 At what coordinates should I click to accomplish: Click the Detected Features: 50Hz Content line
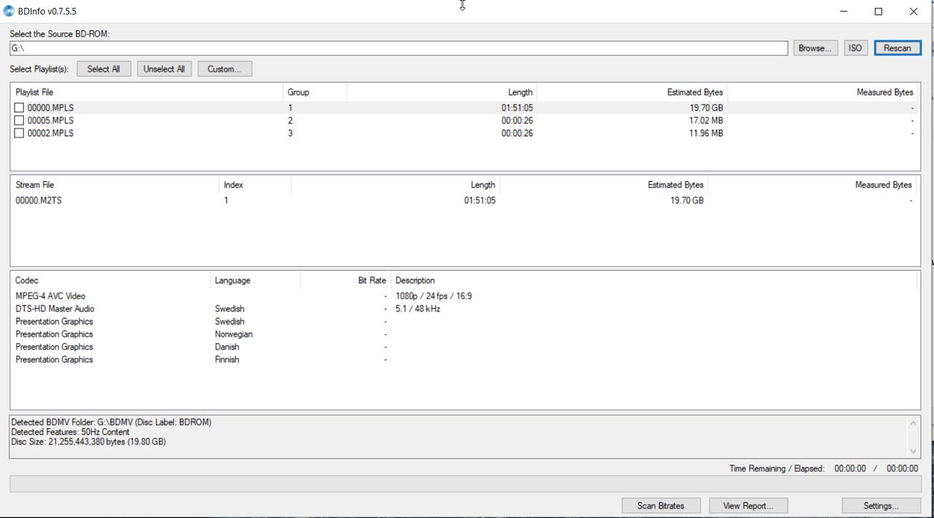[x=70, y=432]
